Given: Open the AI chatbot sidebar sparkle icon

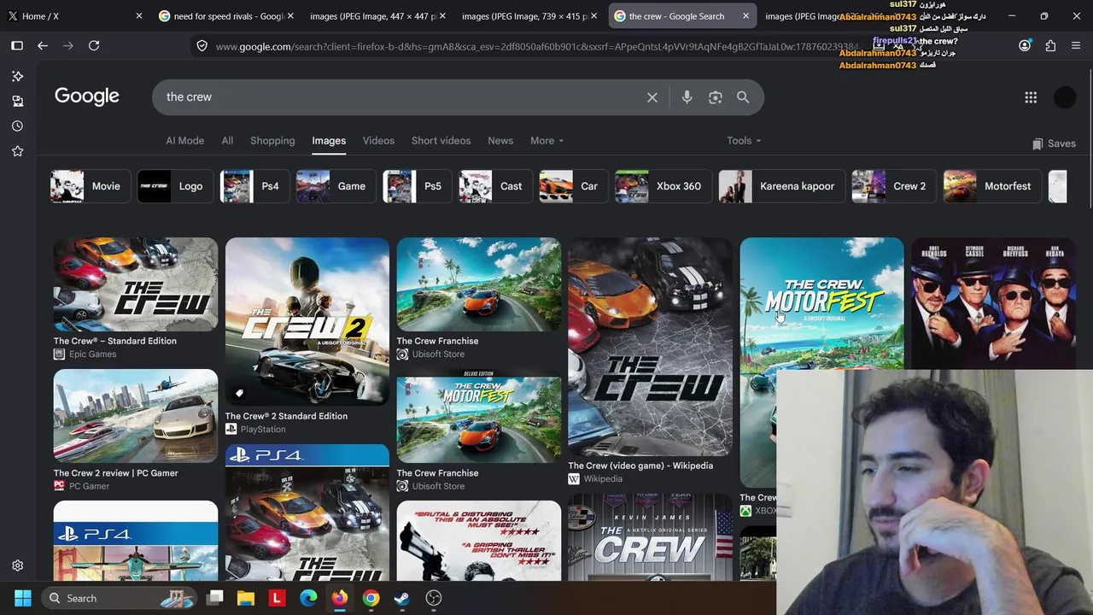Looking at the screenshot, I should (17, 76).
